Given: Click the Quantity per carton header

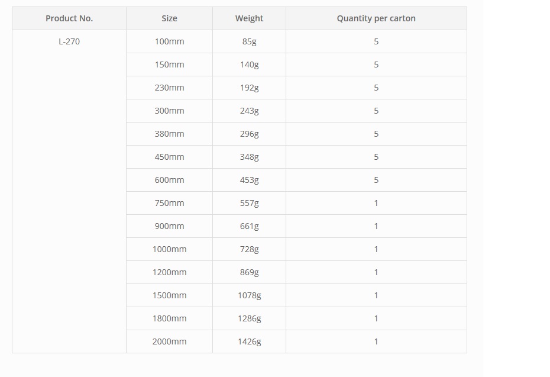Looking at the screenshot, I should pyautogui.click(x=376, y=18).
